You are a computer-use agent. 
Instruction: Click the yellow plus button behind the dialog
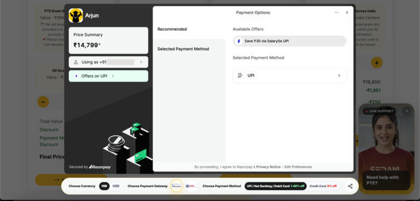pos(377,63)
